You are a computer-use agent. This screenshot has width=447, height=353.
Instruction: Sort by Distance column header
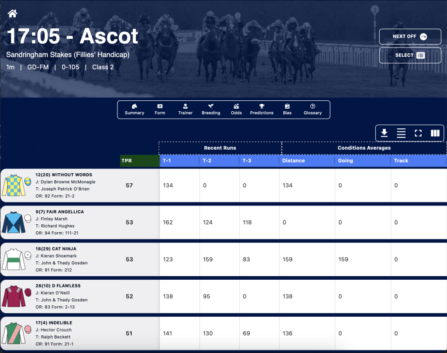pyautogui.click(x=307, y=161)
